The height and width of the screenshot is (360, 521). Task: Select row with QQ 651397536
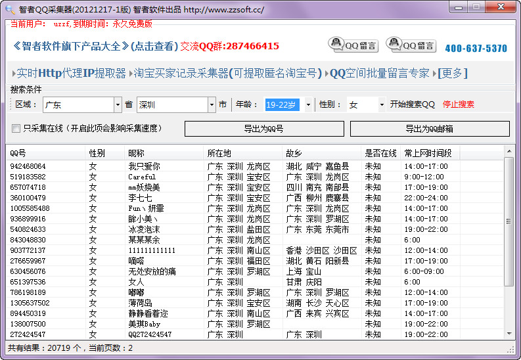254,282
